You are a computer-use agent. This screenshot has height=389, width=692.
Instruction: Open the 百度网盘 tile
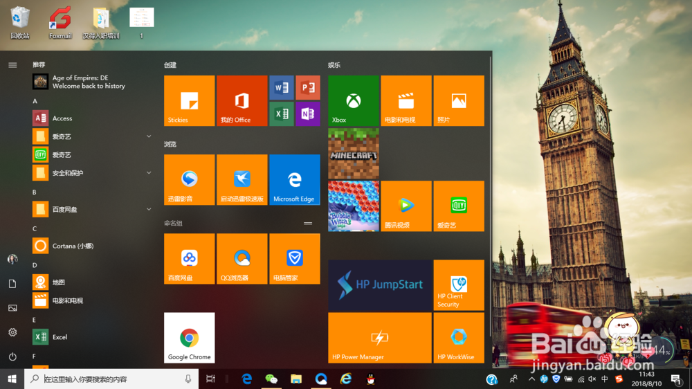pyautogui.click(x=190, y=259)
